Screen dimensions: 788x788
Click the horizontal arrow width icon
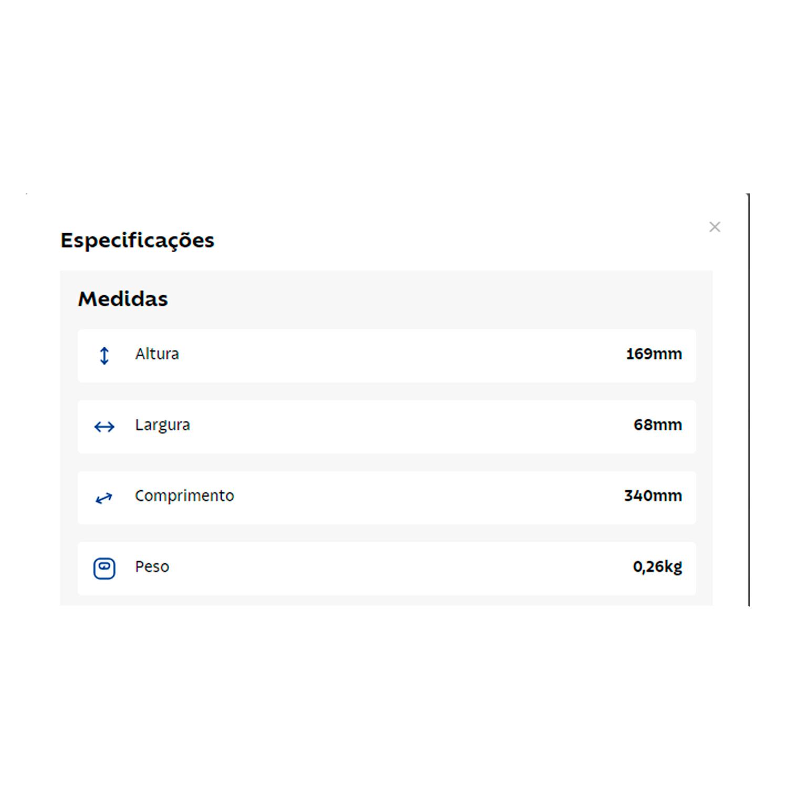104,427
